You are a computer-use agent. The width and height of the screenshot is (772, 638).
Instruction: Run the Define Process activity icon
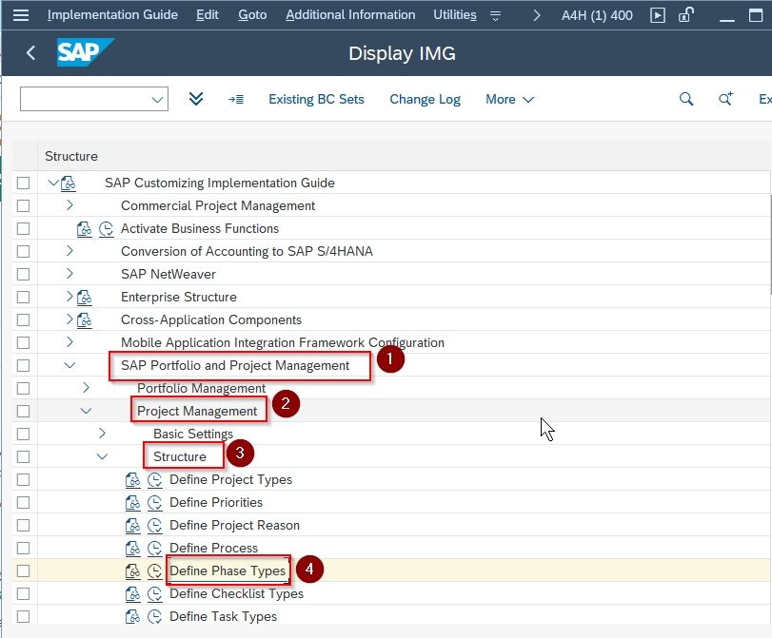click(154, 548)
